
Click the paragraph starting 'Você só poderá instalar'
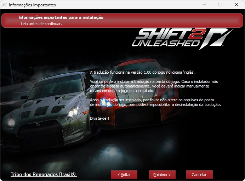click(154, 86)
